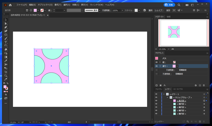Select the Pen tool
The width and height of the screenshot is (212, 126).
[6, 27]
